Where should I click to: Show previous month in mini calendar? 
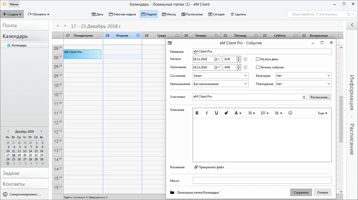pyautogui.click(x=8, y=131)
